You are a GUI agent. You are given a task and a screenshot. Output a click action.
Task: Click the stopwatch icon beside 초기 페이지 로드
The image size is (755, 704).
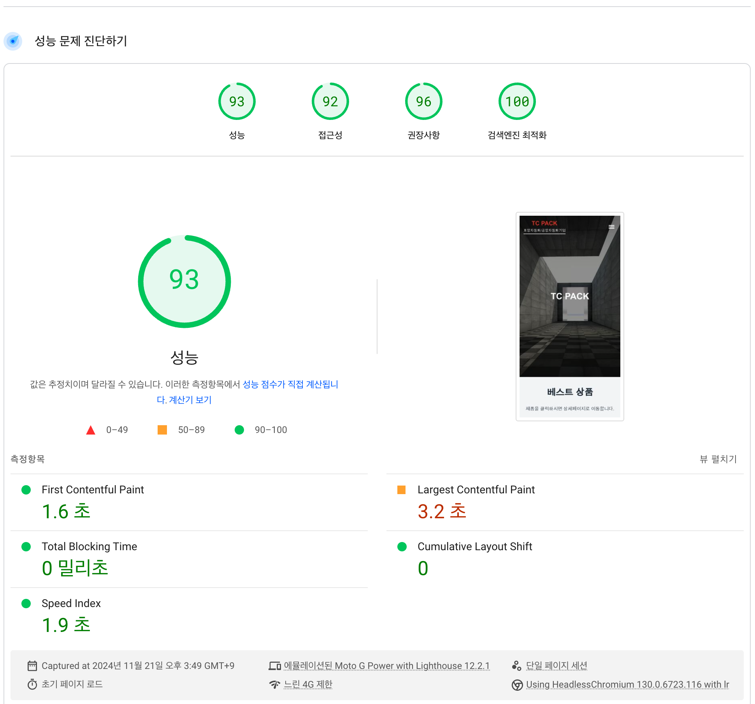click(32, 684)
